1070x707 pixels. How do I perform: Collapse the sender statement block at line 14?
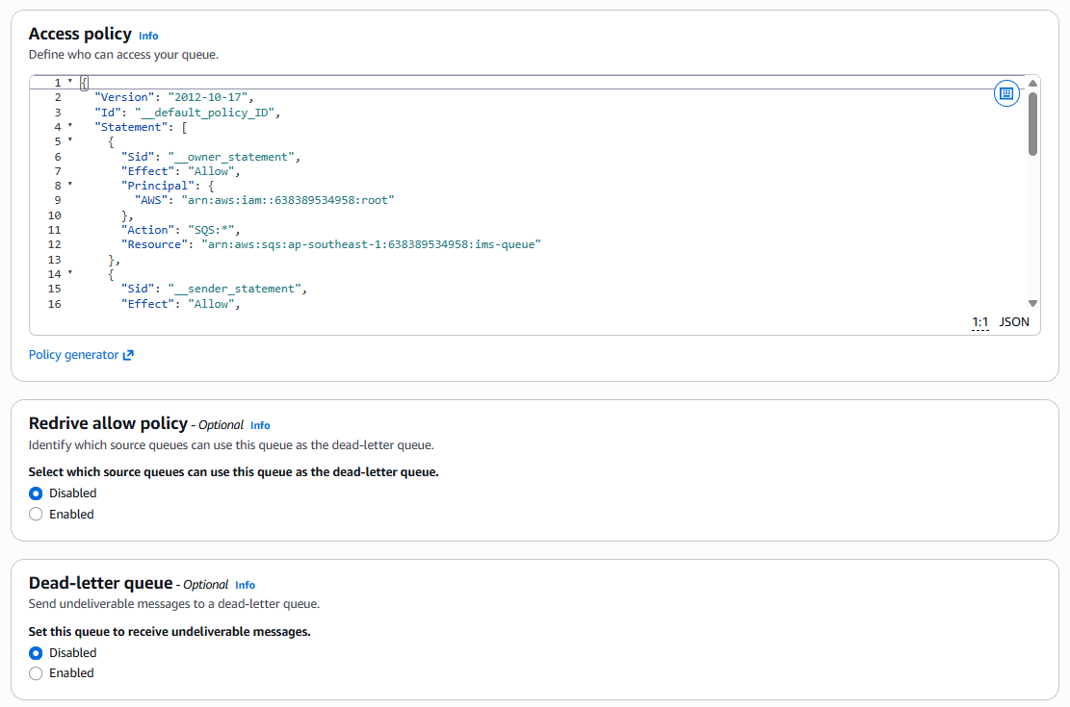pos(70,273)
